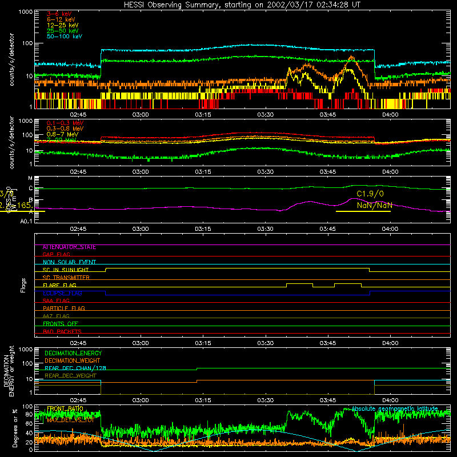Select the 6-12 keV legend label

(x=61, y=19)
